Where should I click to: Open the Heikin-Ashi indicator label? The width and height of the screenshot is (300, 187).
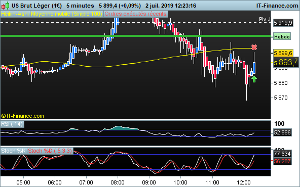point(15,14)
